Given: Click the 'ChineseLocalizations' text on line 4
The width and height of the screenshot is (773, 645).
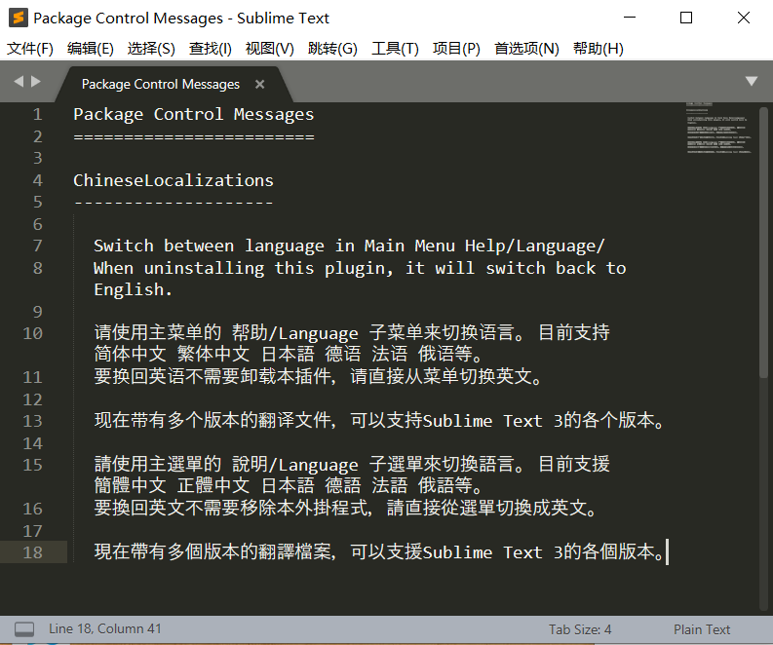Looking at the screenshot, I should tap(174, 180).
